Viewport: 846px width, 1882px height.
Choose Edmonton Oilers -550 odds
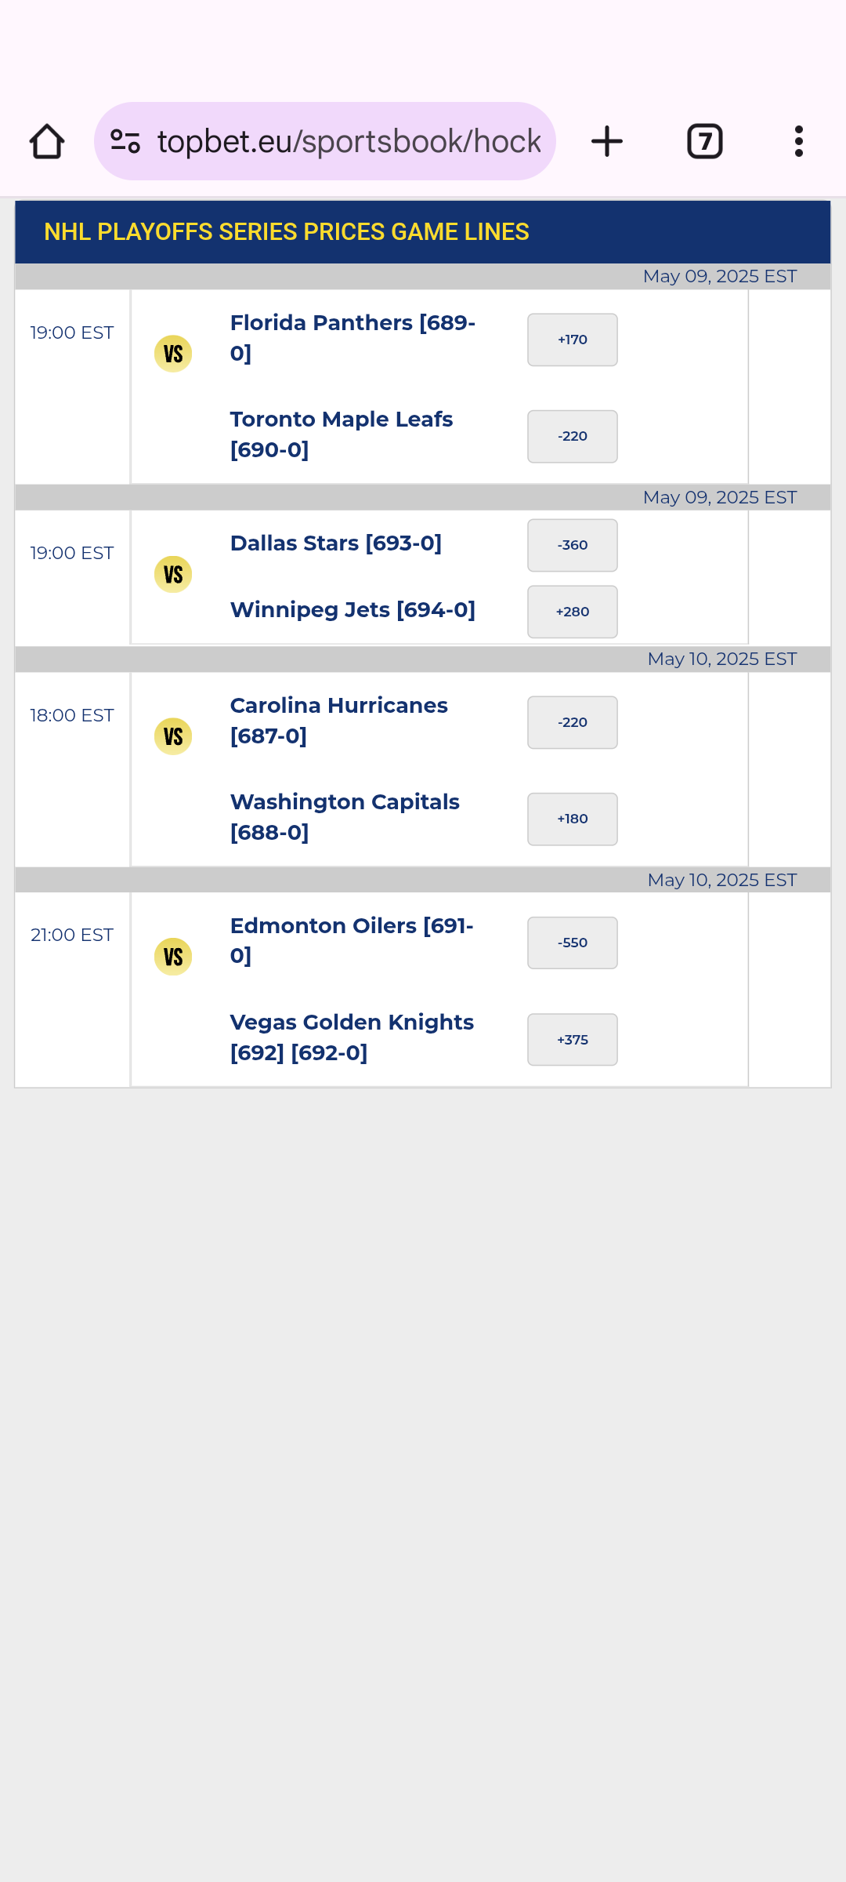tap(572, 943)
